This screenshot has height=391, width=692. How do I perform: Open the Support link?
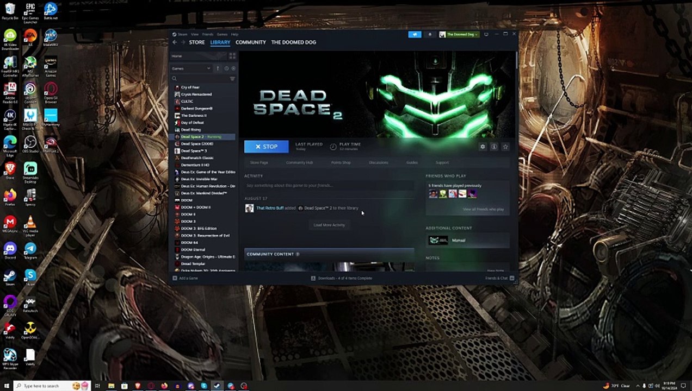[x=442, y=162]
